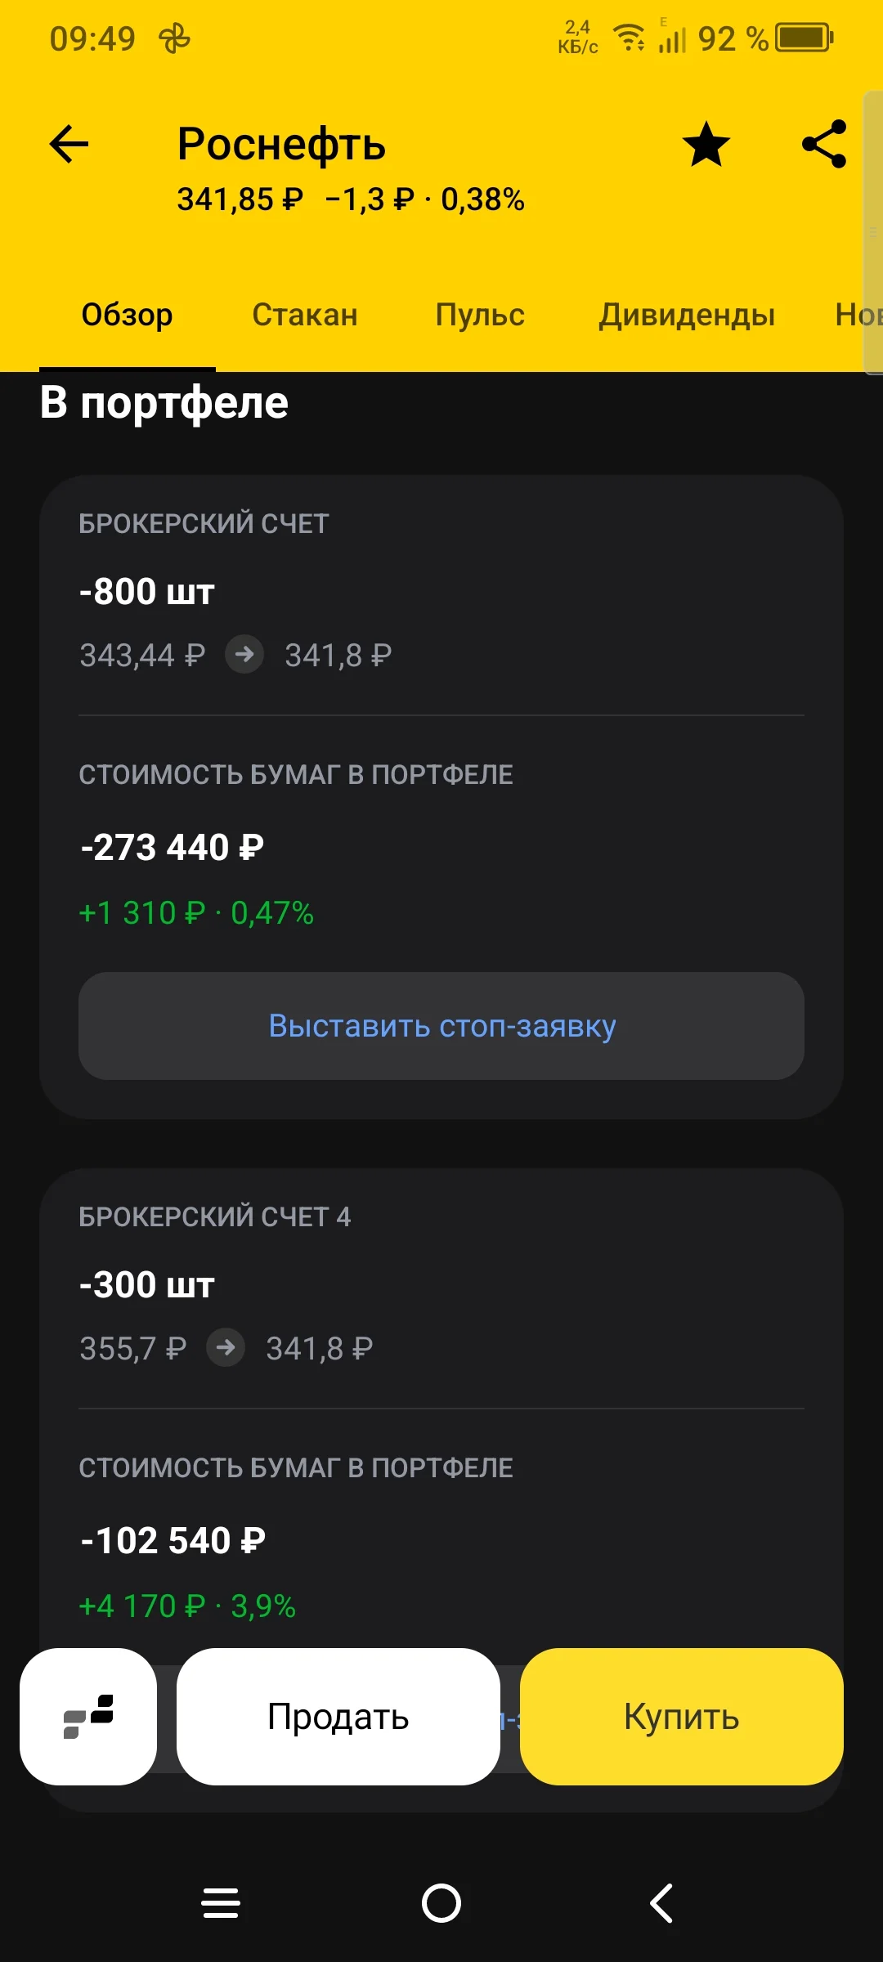This screenshot has height=1962, width=883.
Task: Tap the yellow Купить button
Action: [682, 1716]
